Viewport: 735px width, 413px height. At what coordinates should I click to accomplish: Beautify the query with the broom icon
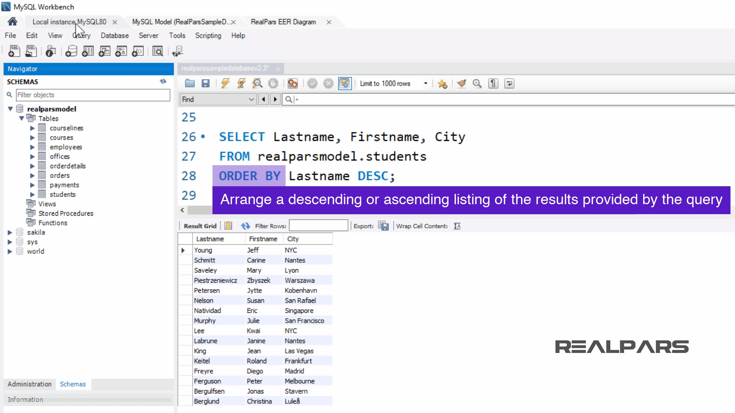coord(461,83)
